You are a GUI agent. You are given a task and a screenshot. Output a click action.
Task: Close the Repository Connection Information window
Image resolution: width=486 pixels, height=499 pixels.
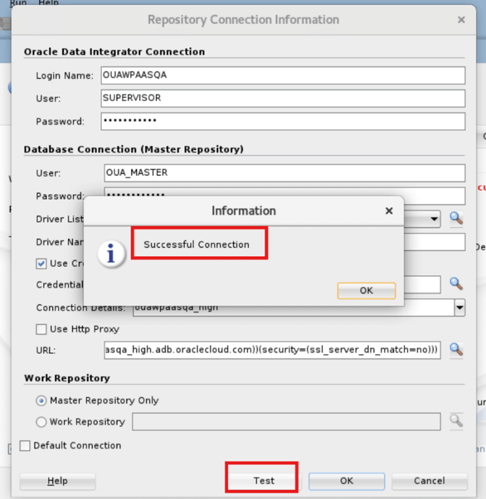point(461,20)
